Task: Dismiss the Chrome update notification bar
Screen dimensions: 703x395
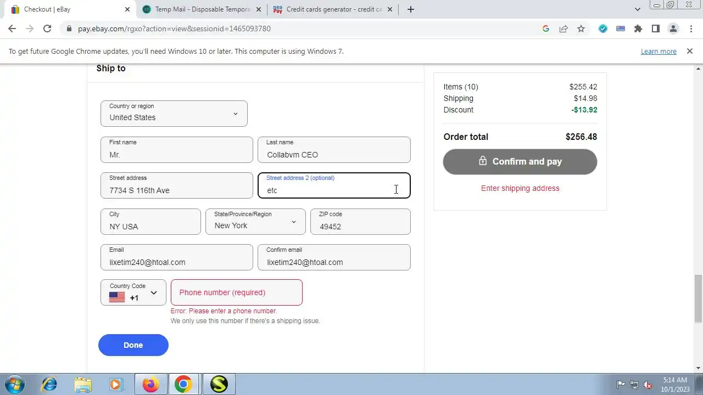Action: pyautogui.click(x=690, y=51)
